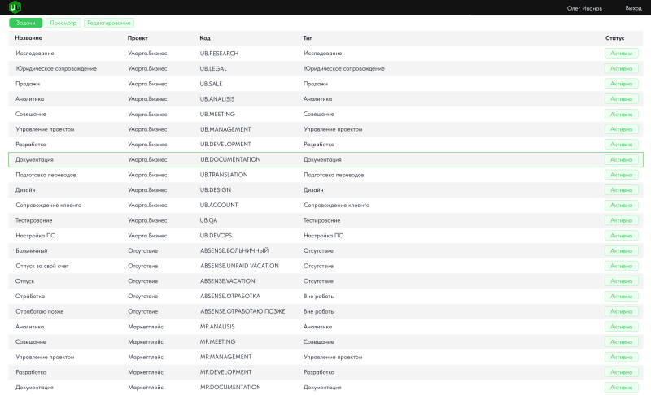Click the Активно button for Больничный

pyautogui.click(x=621, y=251)
